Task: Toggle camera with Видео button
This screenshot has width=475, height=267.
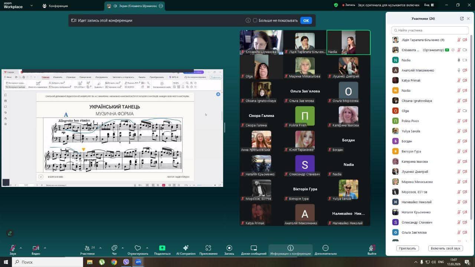Action: click(36, 248)
